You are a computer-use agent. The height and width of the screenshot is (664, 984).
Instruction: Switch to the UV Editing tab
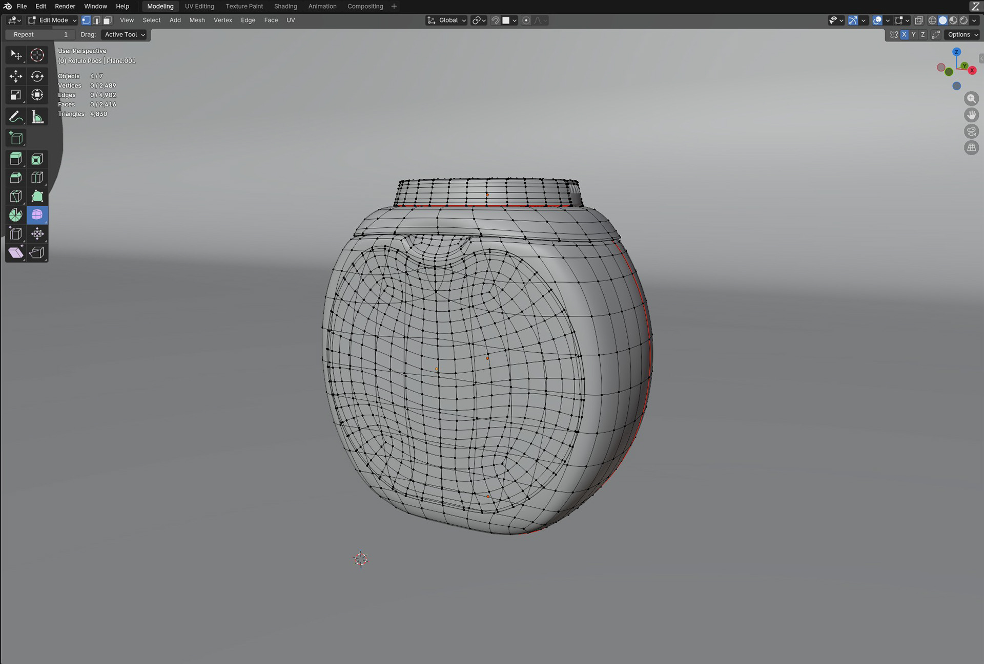[199, 6]
